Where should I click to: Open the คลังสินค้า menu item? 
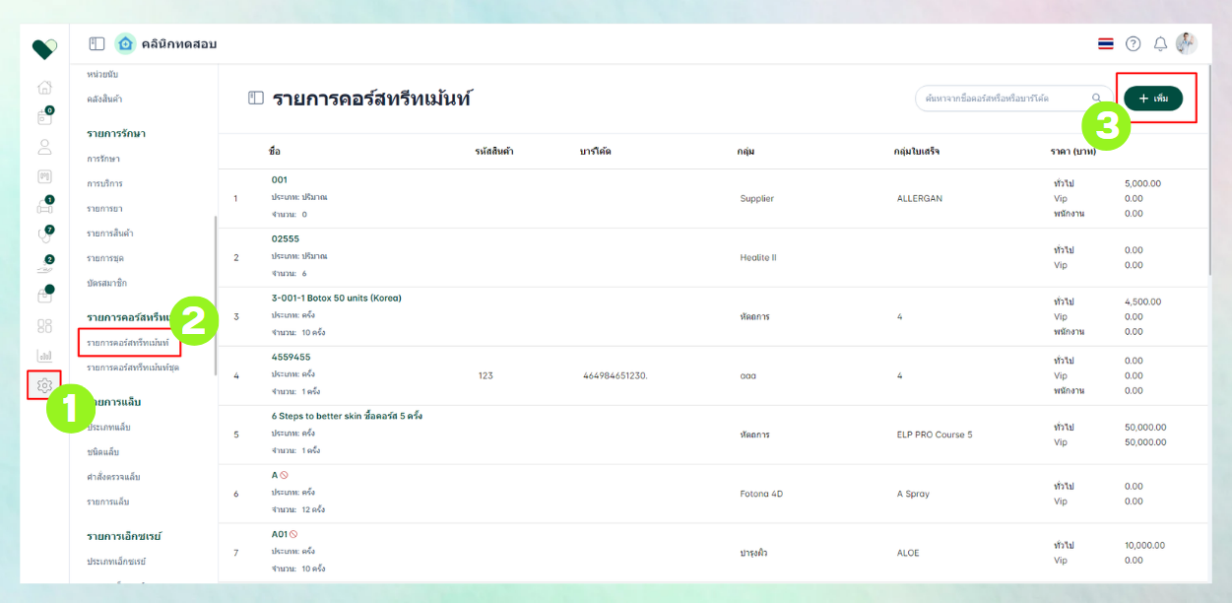[x=104, y=100]
